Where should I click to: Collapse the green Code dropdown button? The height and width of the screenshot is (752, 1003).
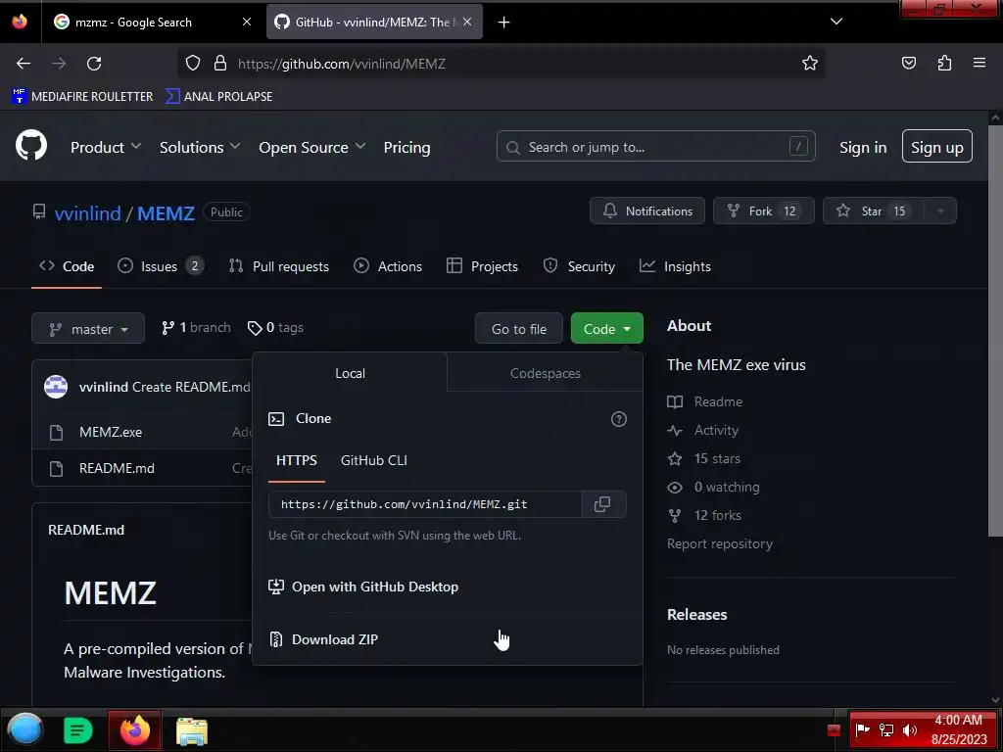pos(607,329)
